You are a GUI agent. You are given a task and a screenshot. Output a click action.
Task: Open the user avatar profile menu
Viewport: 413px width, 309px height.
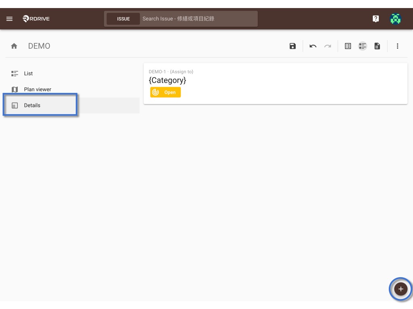pos(395,19)
